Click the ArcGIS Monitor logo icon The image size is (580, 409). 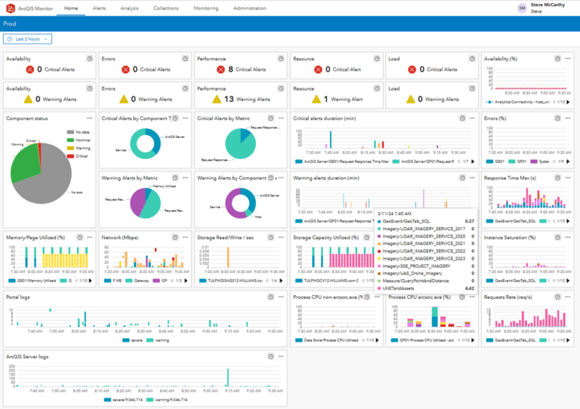11,8
